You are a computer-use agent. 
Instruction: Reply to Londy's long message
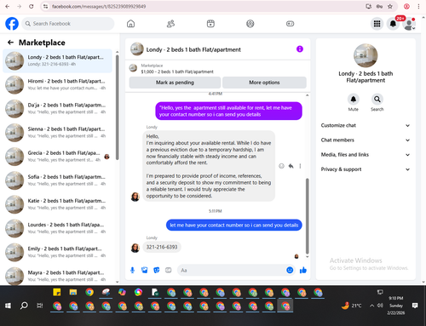click(291, 166)
